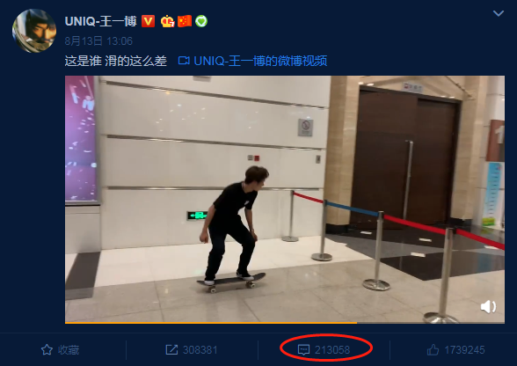Click the crown membership badge icon
517x366 pixels.
[x=167, y=21]
